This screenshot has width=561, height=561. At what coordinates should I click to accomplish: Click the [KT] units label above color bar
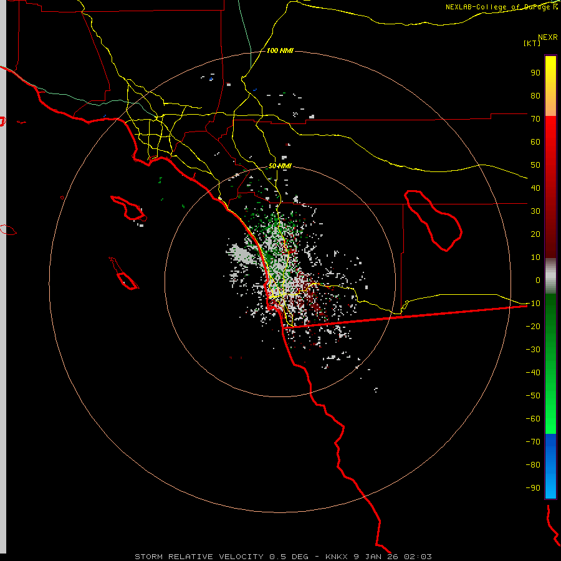pos(532,43)
